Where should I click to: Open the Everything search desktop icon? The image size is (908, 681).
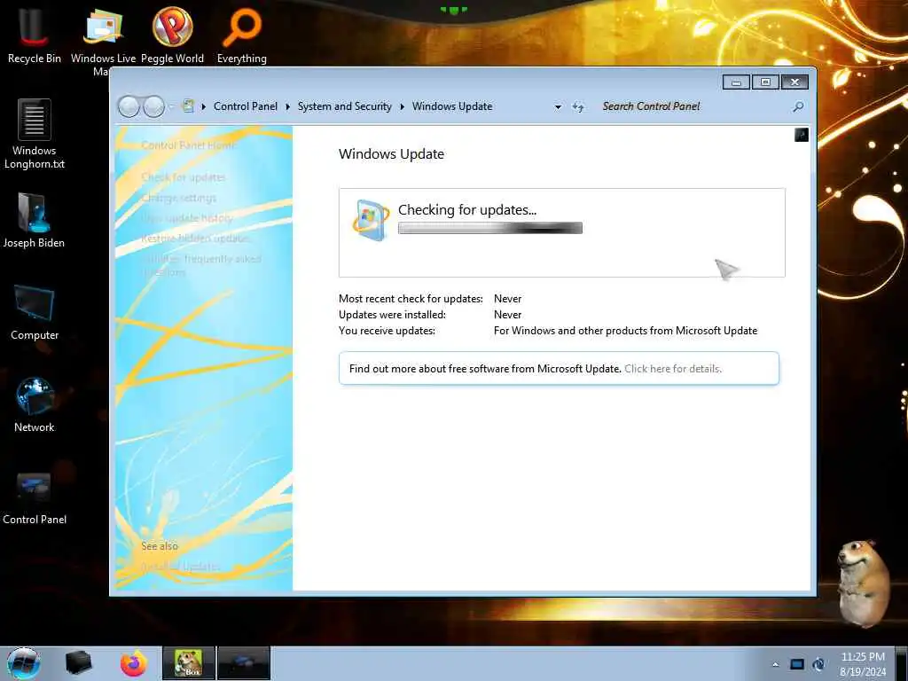tap(241, 35)
